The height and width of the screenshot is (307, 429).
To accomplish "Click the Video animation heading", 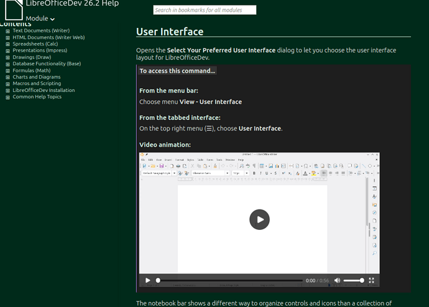I will [165, 145].
